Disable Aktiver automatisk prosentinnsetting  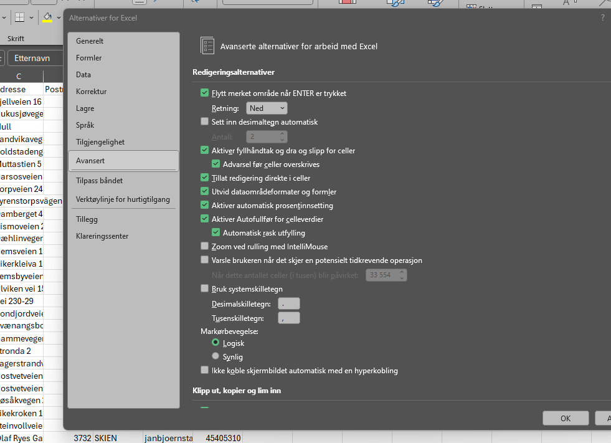pos(204,205)
